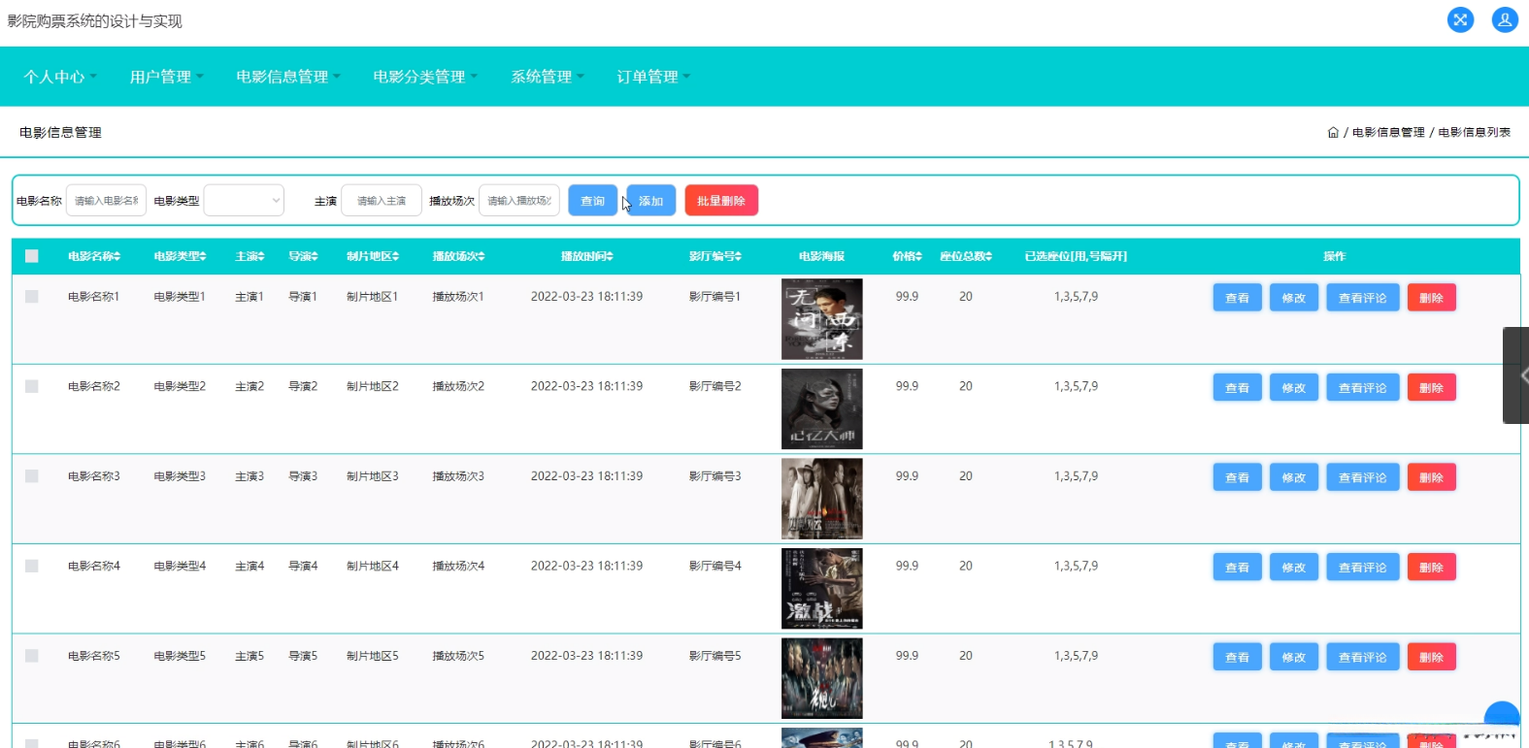Click 删除 for 电影名称3 row

pyautogui.click(x=1432, y=477)
